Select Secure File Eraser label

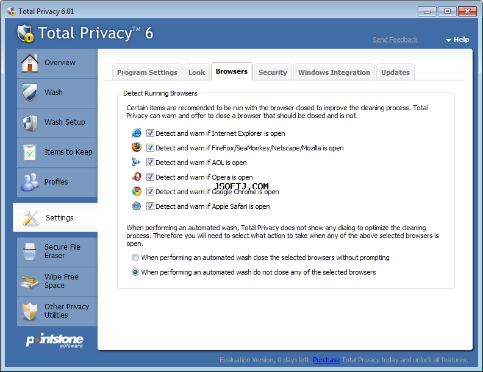tap(62, 251)
